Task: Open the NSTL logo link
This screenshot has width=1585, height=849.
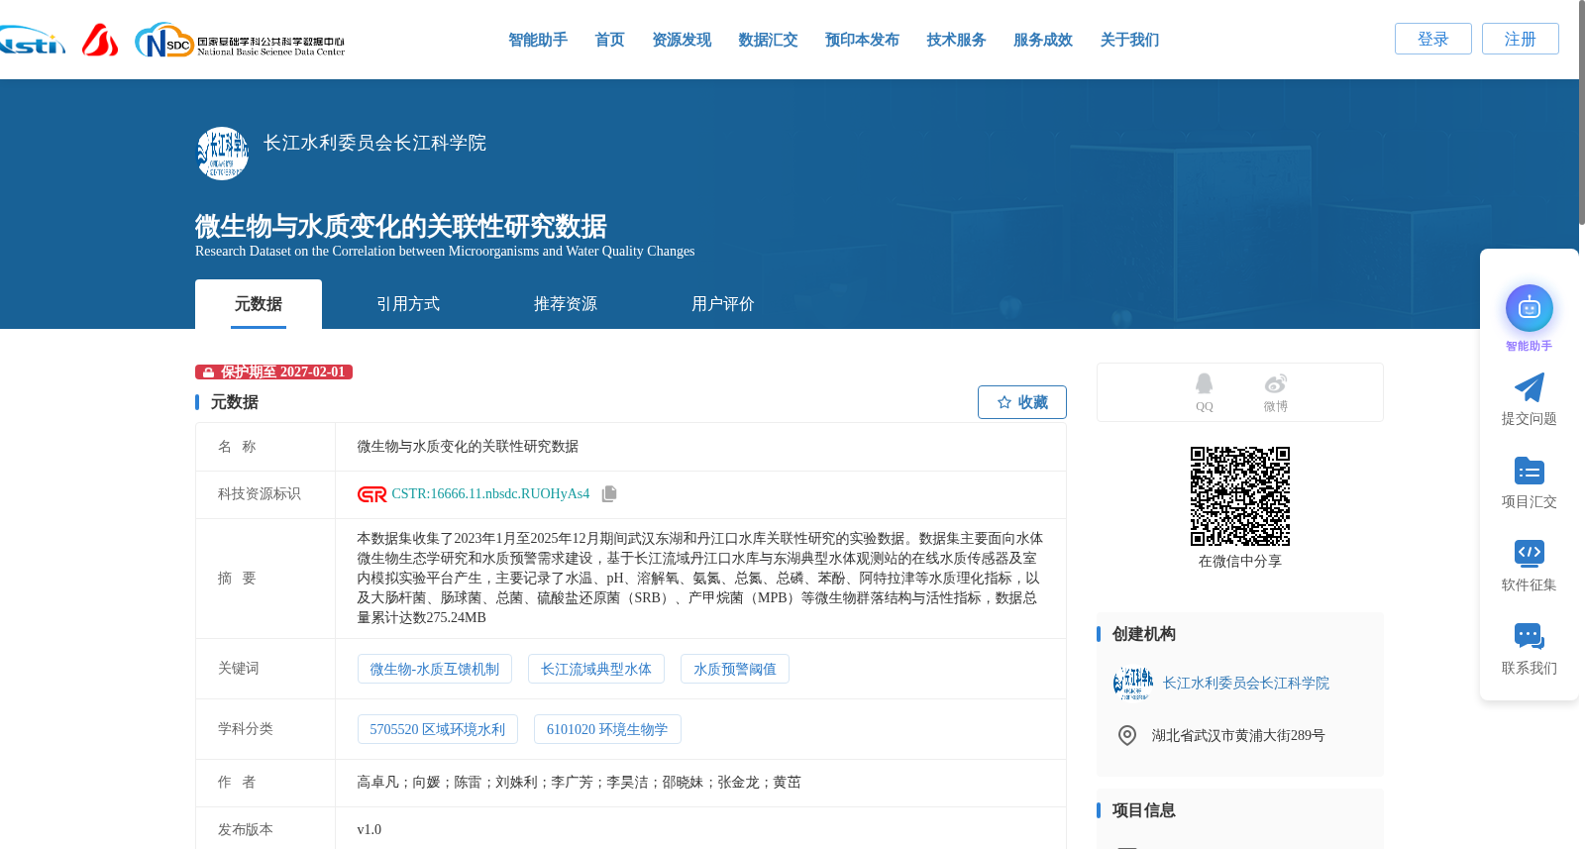Action: click(32, 41)
